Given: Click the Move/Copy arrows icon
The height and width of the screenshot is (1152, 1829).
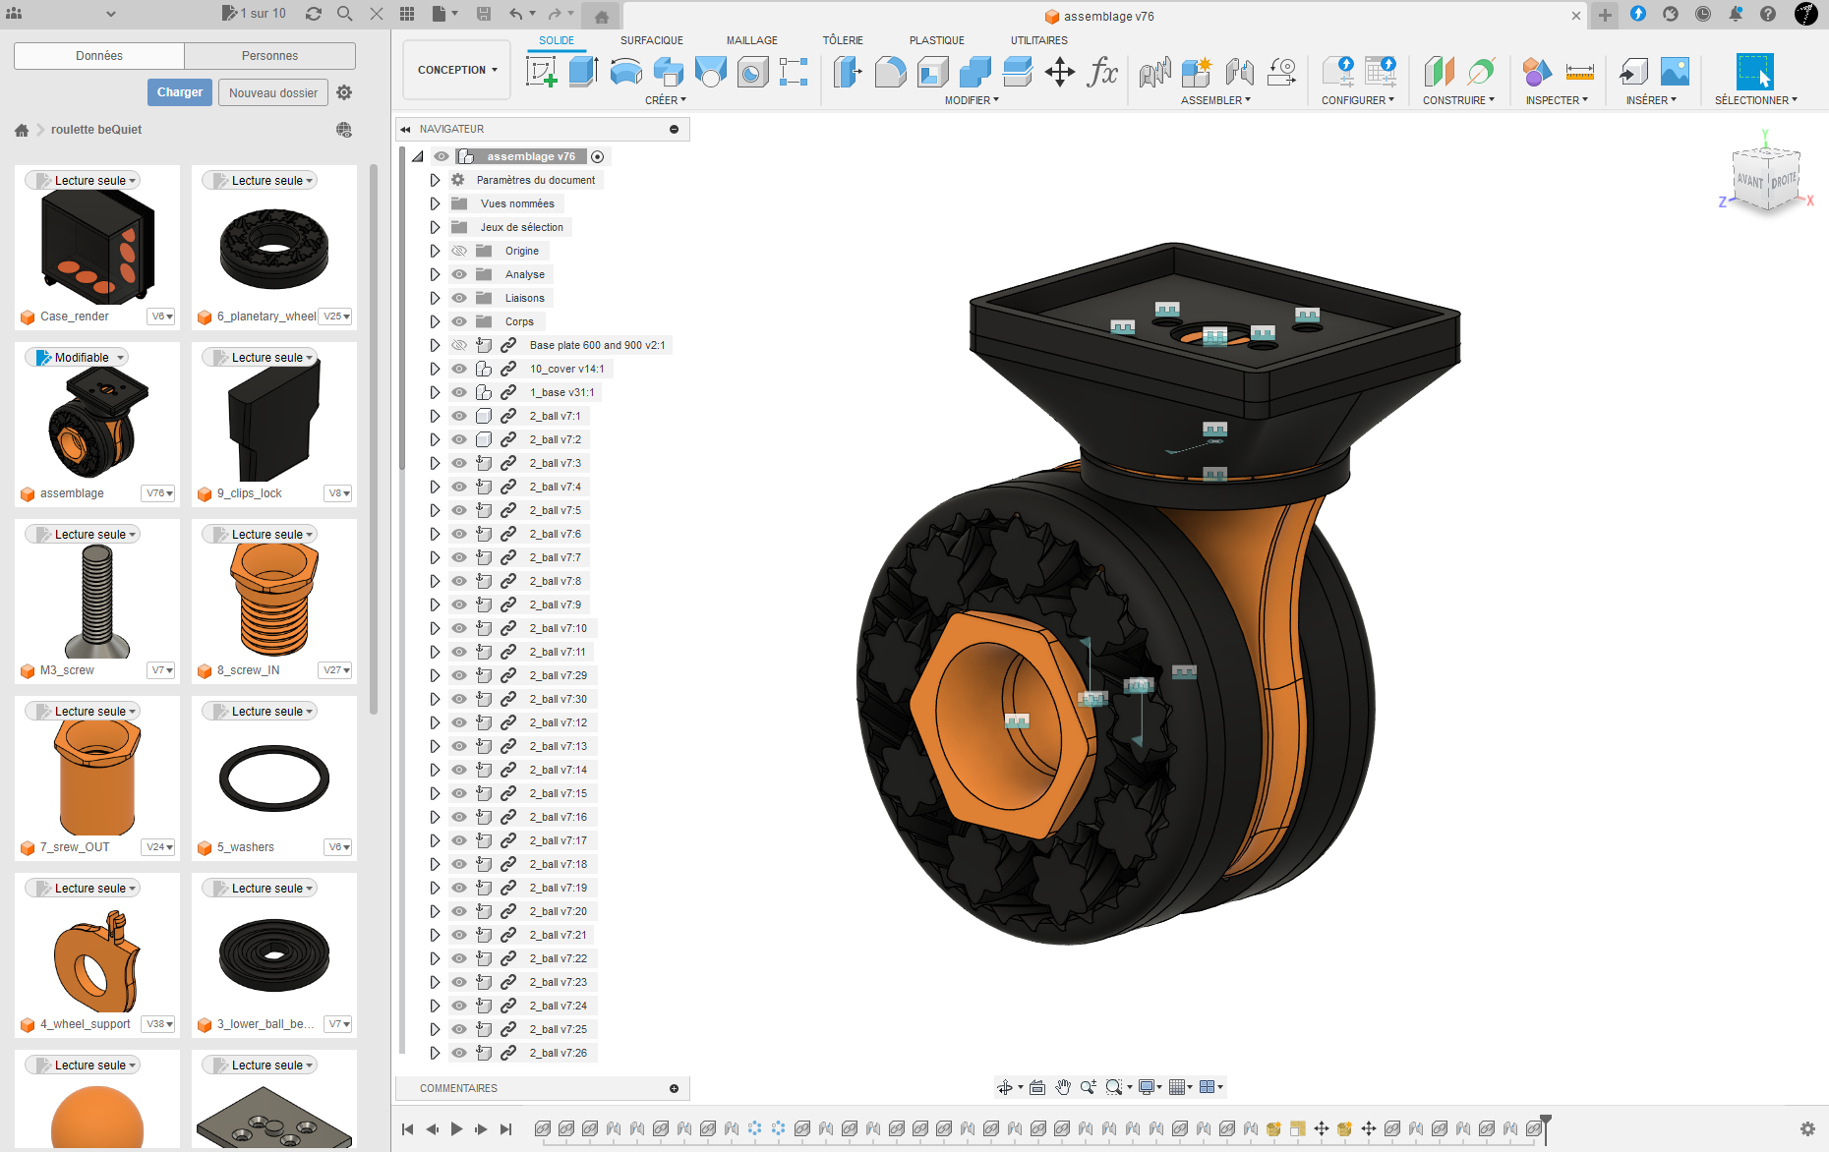Looking at the screenshot, I should point(1059,72).
